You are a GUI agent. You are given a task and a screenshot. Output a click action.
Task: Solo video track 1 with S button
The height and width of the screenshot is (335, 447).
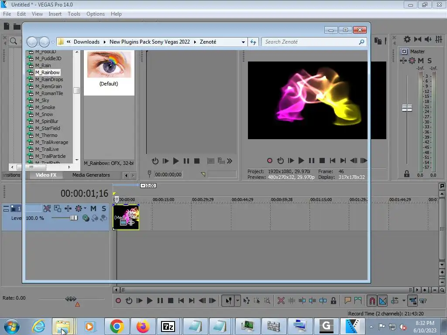pos(104,209)
